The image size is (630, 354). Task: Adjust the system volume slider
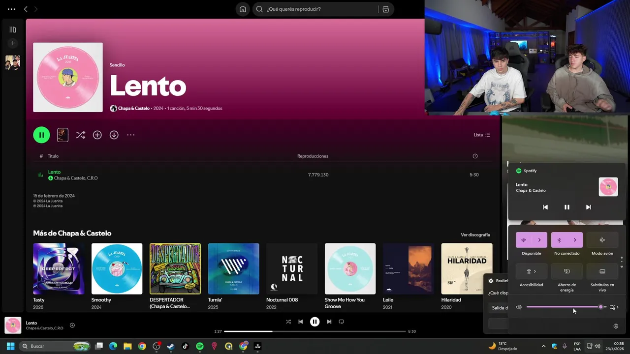tap(566, 307)
